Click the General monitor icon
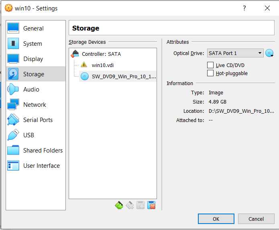Viewport: 279px width, 230px height. point(13,28)
